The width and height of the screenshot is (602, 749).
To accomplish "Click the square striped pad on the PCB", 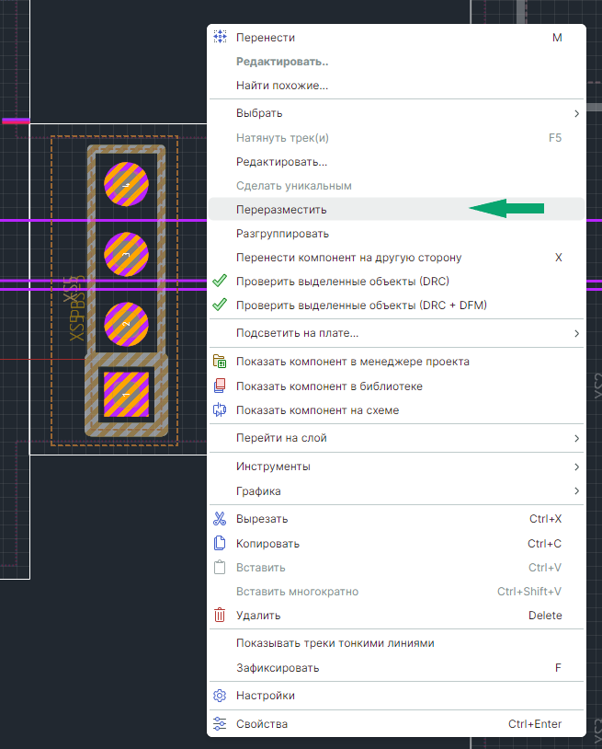I will (x=126, y=393).
